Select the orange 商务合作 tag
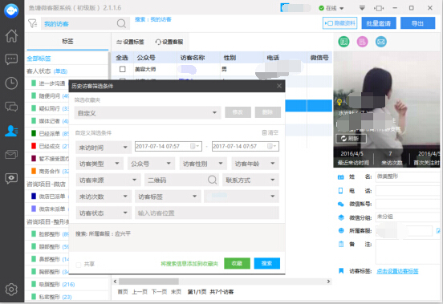Screen dimensions: 443x304 coord(51,171)
